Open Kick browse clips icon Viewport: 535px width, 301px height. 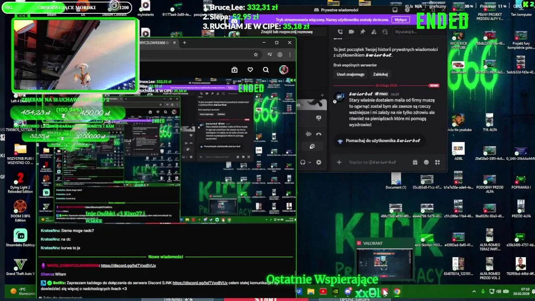tap(234, 70)
